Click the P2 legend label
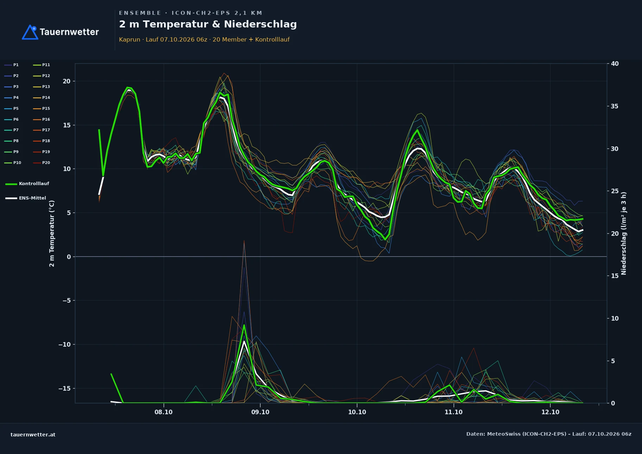642x454 pixels. [x=16, y=76]
